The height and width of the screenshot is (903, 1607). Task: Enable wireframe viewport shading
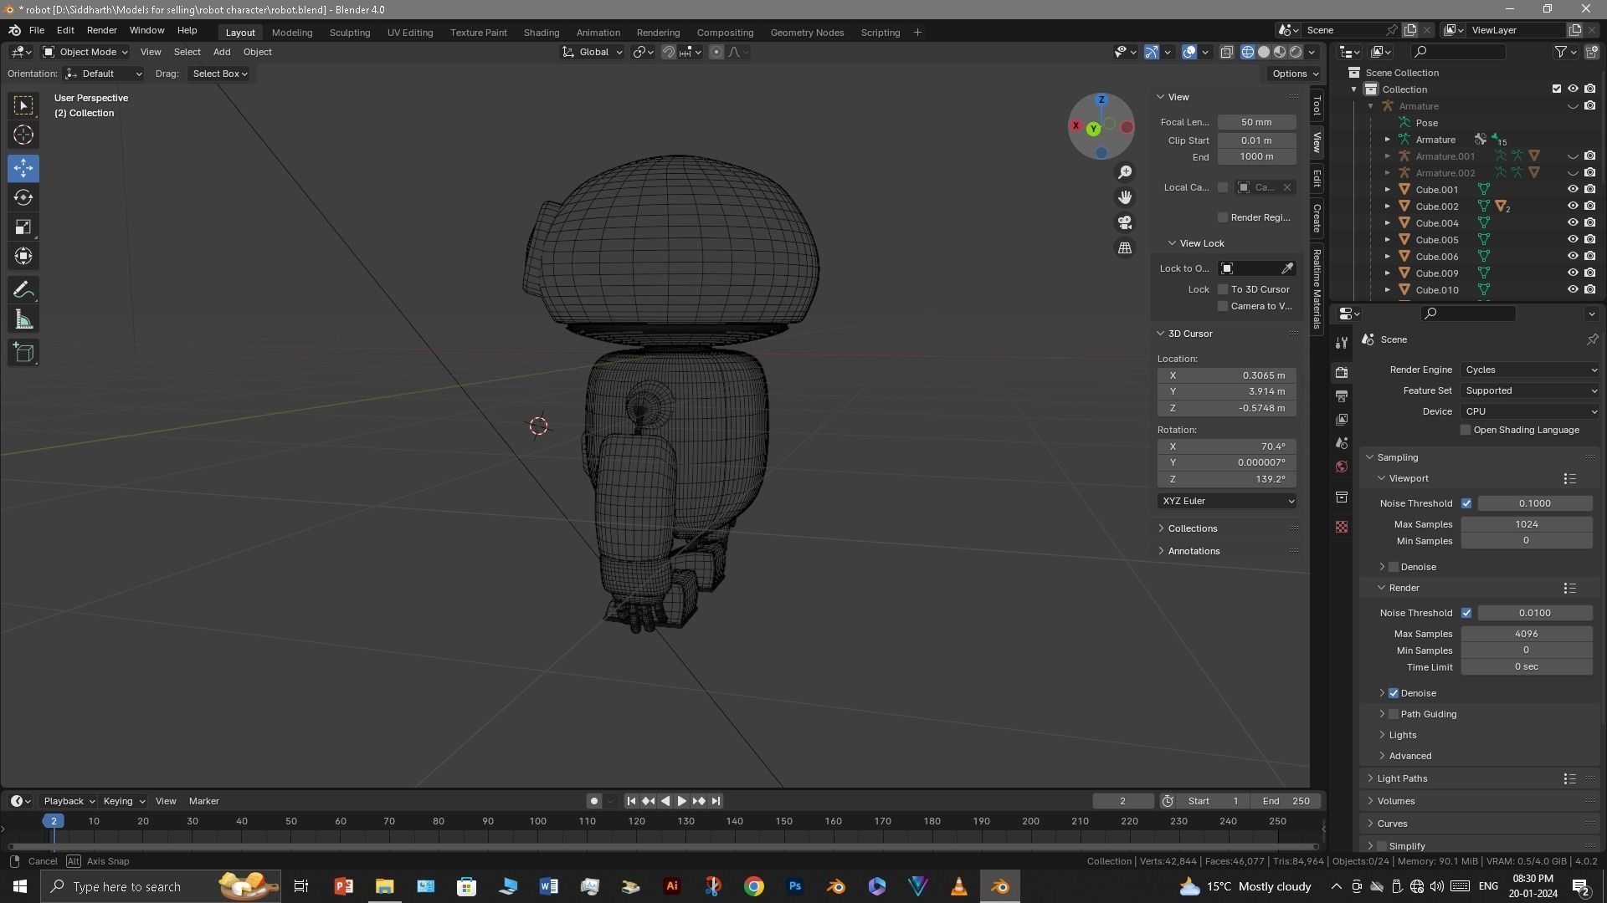coord(1248,52)
